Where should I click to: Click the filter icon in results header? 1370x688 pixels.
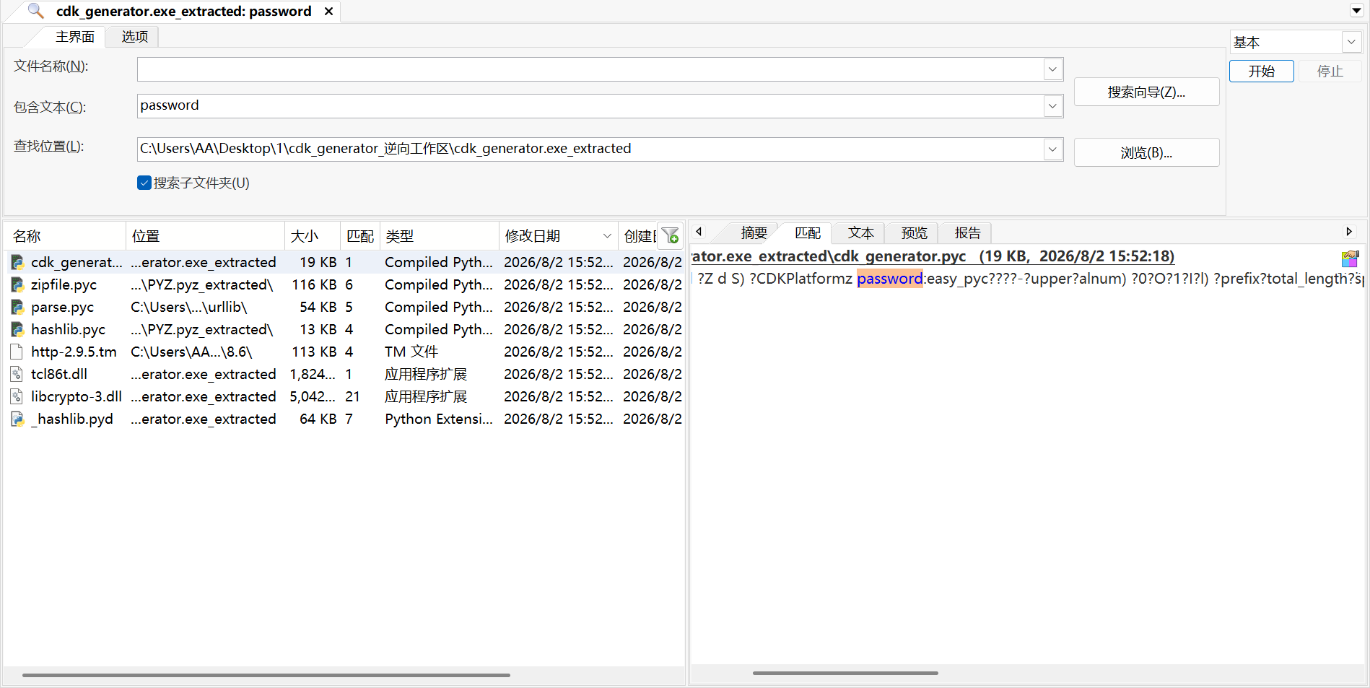click(x=670, y=236)
